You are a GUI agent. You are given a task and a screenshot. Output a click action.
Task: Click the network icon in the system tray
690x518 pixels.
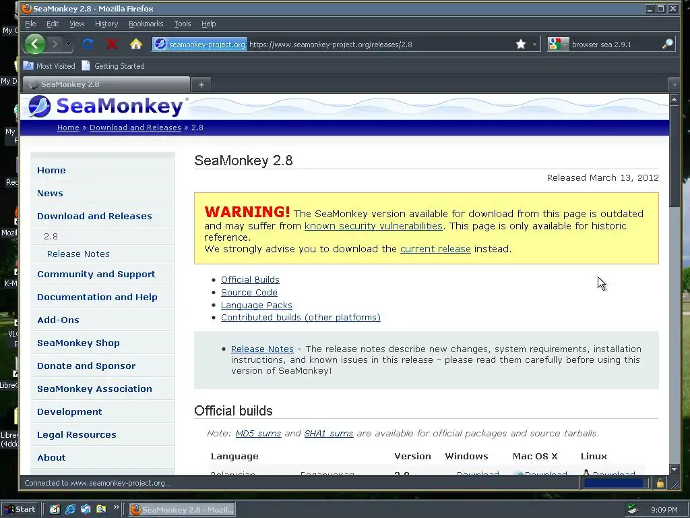point(632,510)
